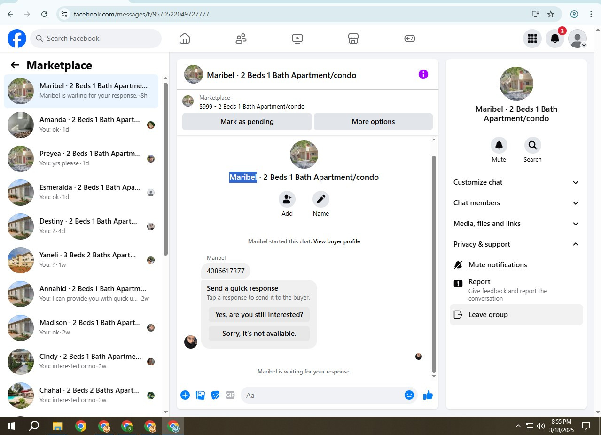Screen dimensions: 601x435
Task: Open more actions plus icon in composer
Action: (x=185, y=395)
